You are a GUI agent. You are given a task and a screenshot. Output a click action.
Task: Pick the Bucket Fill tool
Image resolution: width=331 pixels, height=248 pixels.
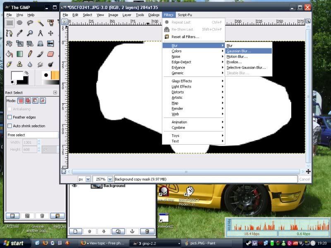click(x=10, y=54)
